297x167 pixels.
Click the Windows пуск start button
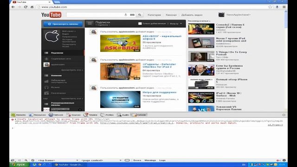(x=19, y=165)
